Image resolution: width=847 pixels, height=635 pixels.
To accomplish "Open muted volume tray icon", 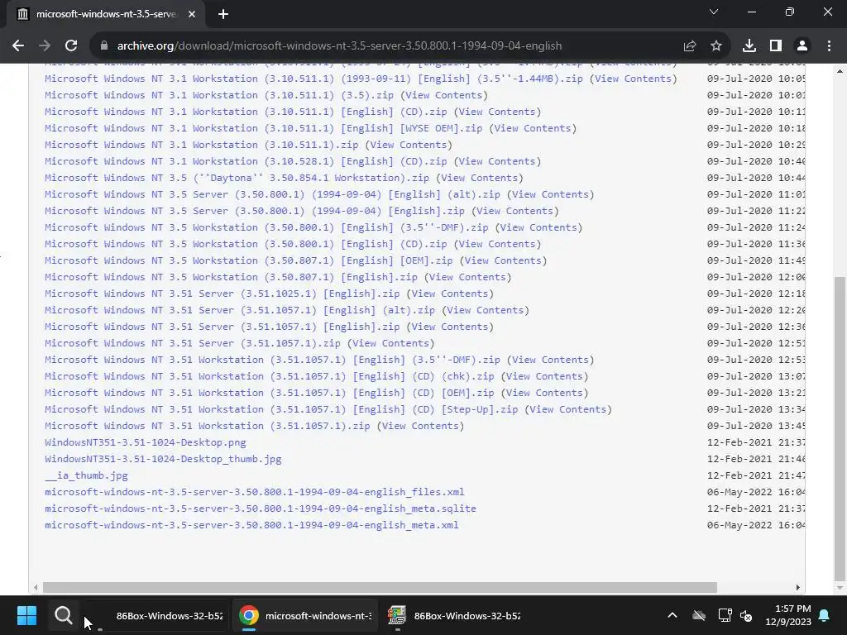I will (x=747, y=615).
